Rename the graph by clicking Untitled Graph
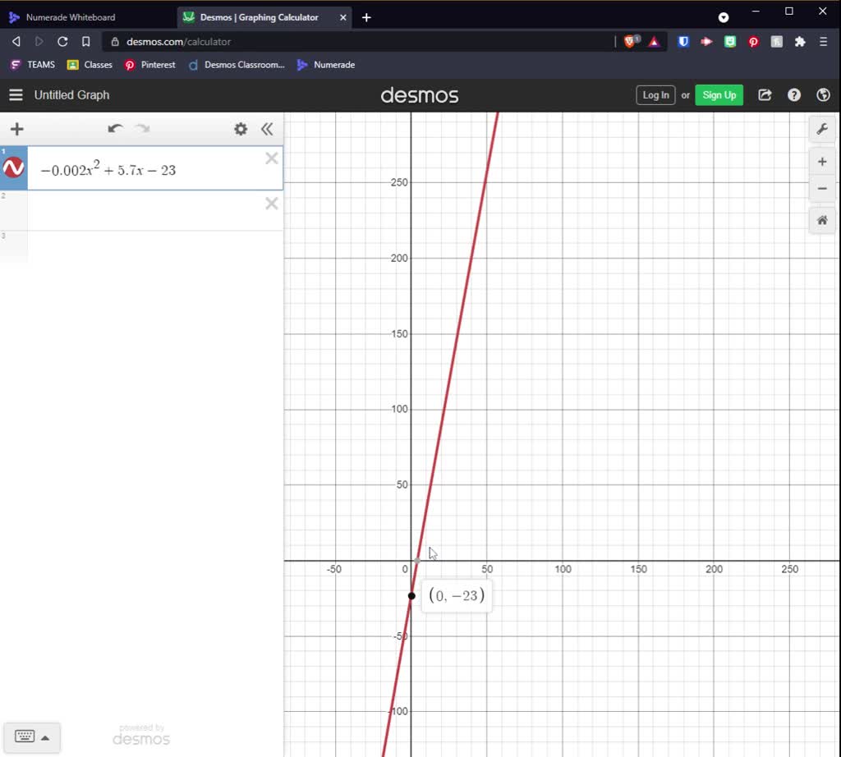 [71, 94]
